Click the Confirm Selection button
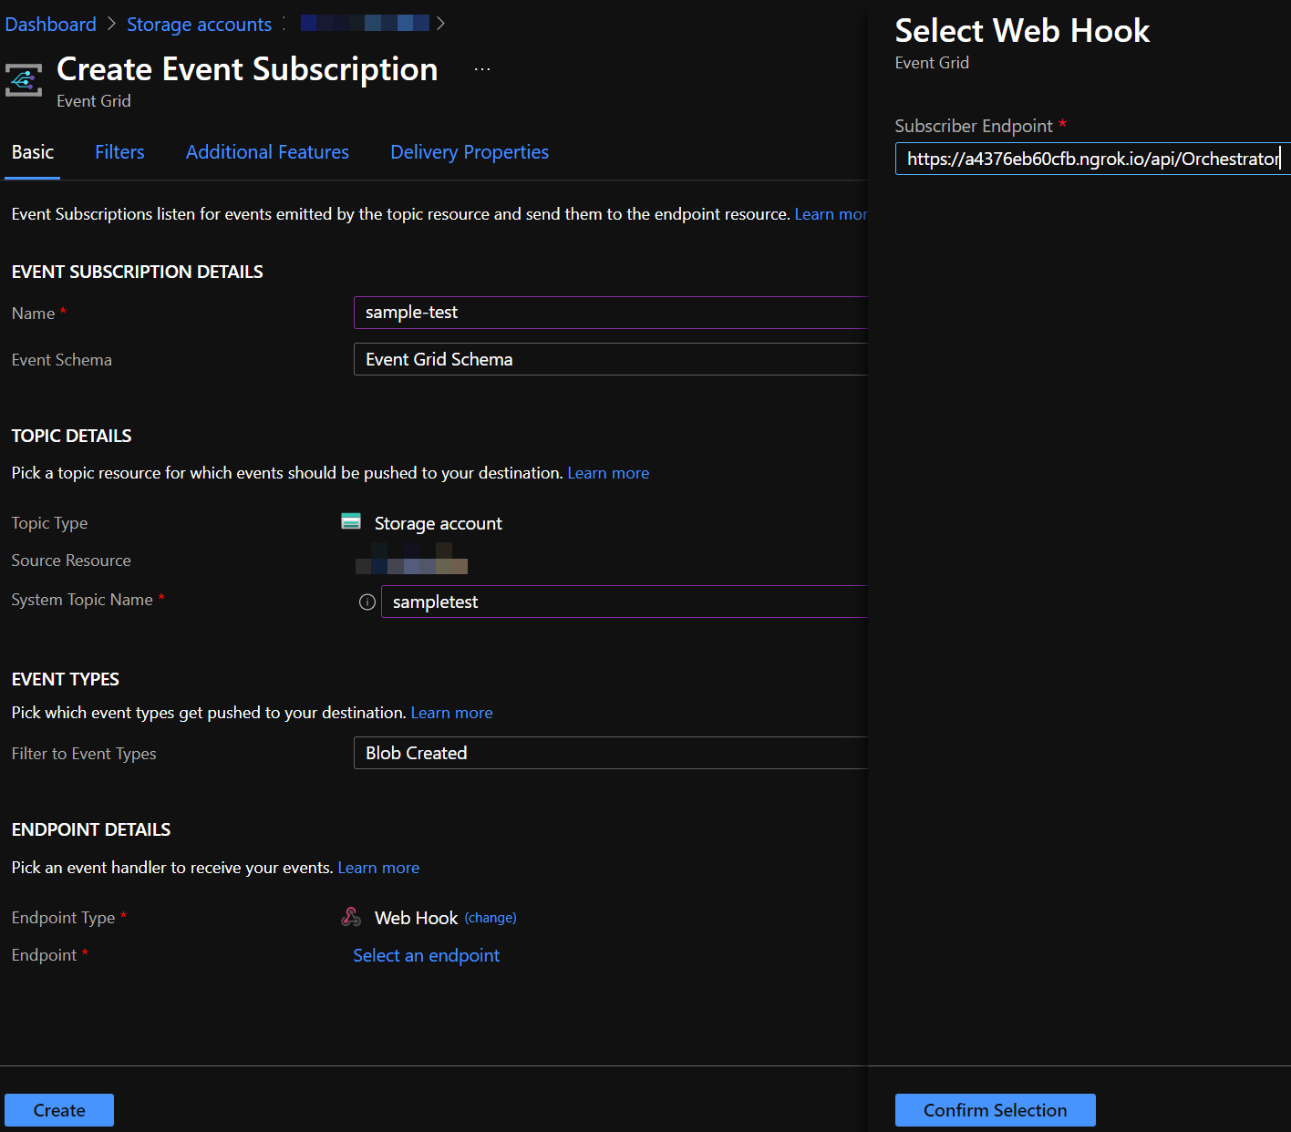The image size is (1291, 1132). tap(995, 1110)
